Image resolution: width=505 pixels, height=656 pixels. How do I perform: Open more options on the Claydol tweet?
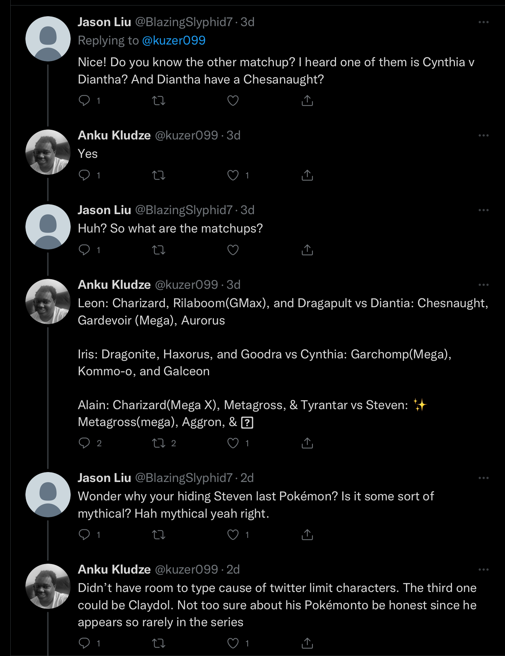click(x=483, y=570)
